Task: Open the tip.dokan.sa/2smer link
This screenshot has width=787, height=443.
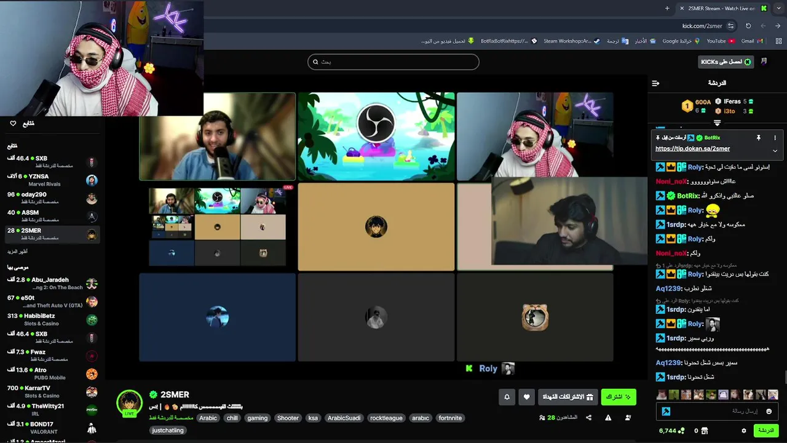Action: 692,149
